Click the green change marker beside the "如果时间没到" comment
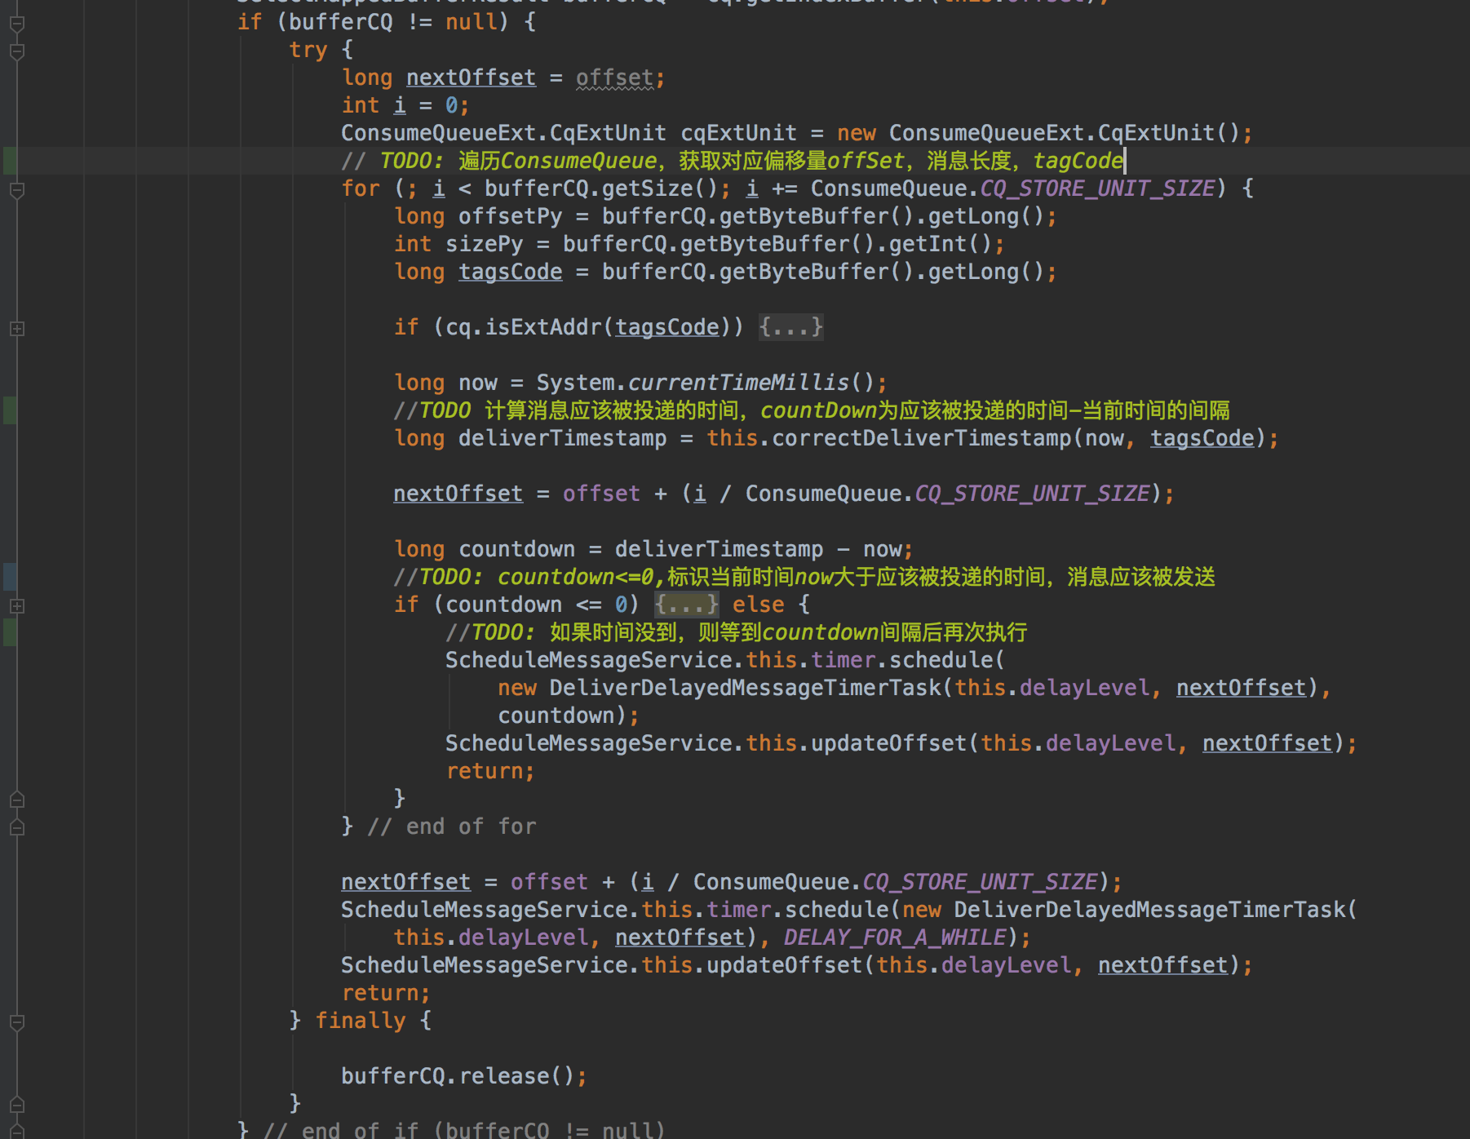This screenshot has height=1139, width=1470. tap(10, 632)
